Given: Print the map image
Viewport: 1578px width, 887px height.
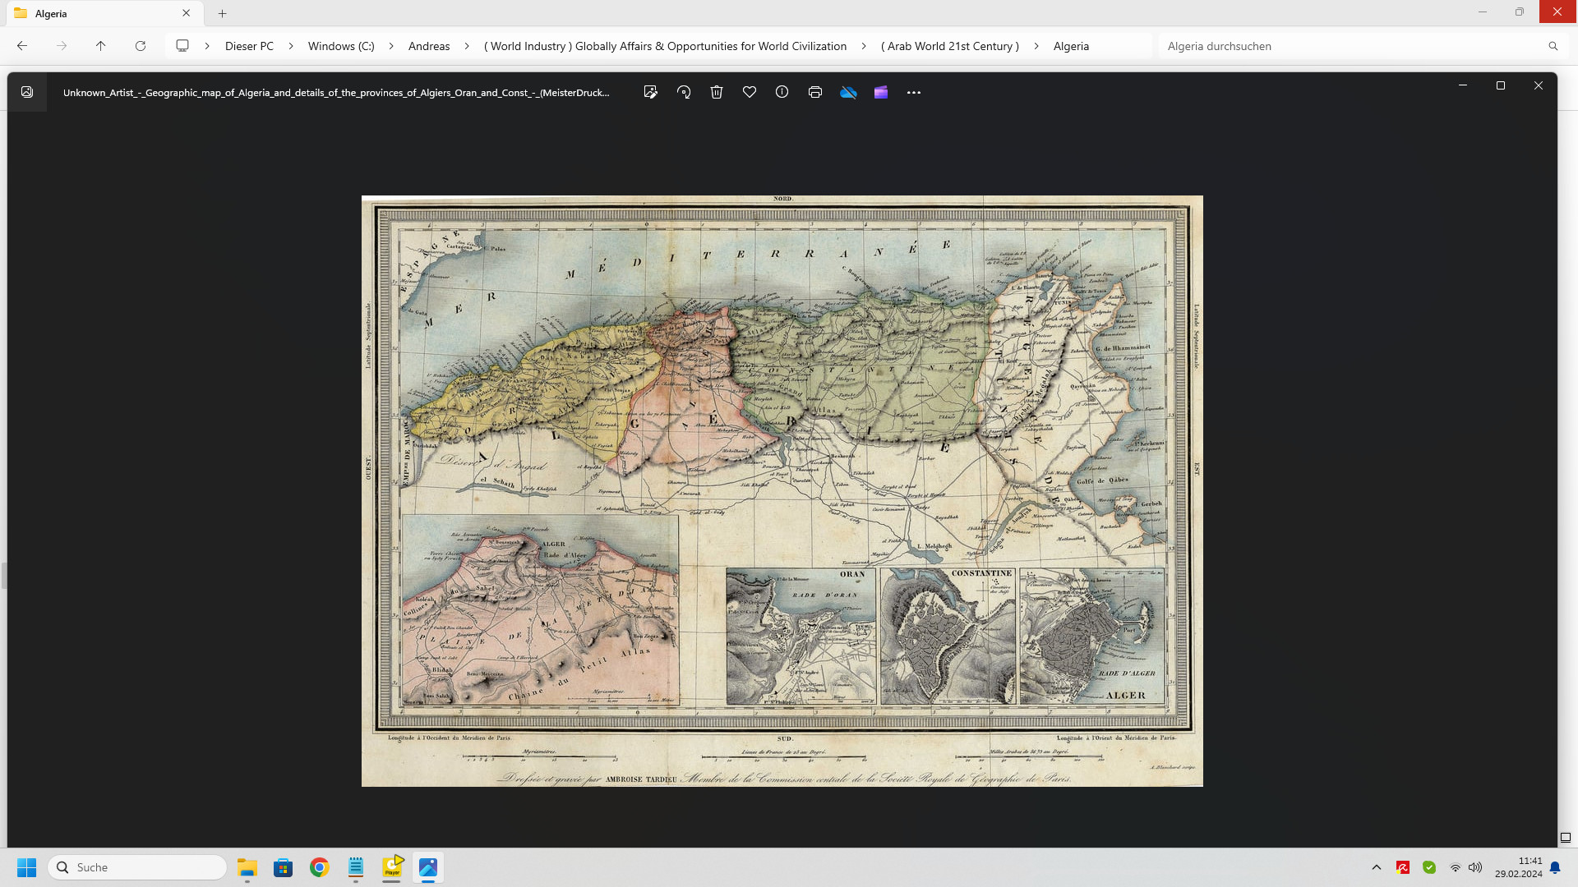Looking at the screenshot, I should pyautogui.click(x=815, y=92).
